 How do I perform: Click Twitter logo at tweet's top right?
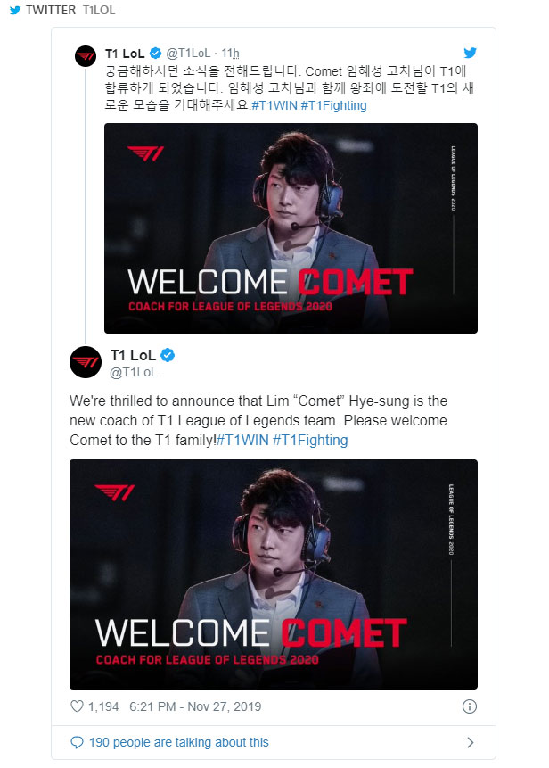[x=471, y=53]
